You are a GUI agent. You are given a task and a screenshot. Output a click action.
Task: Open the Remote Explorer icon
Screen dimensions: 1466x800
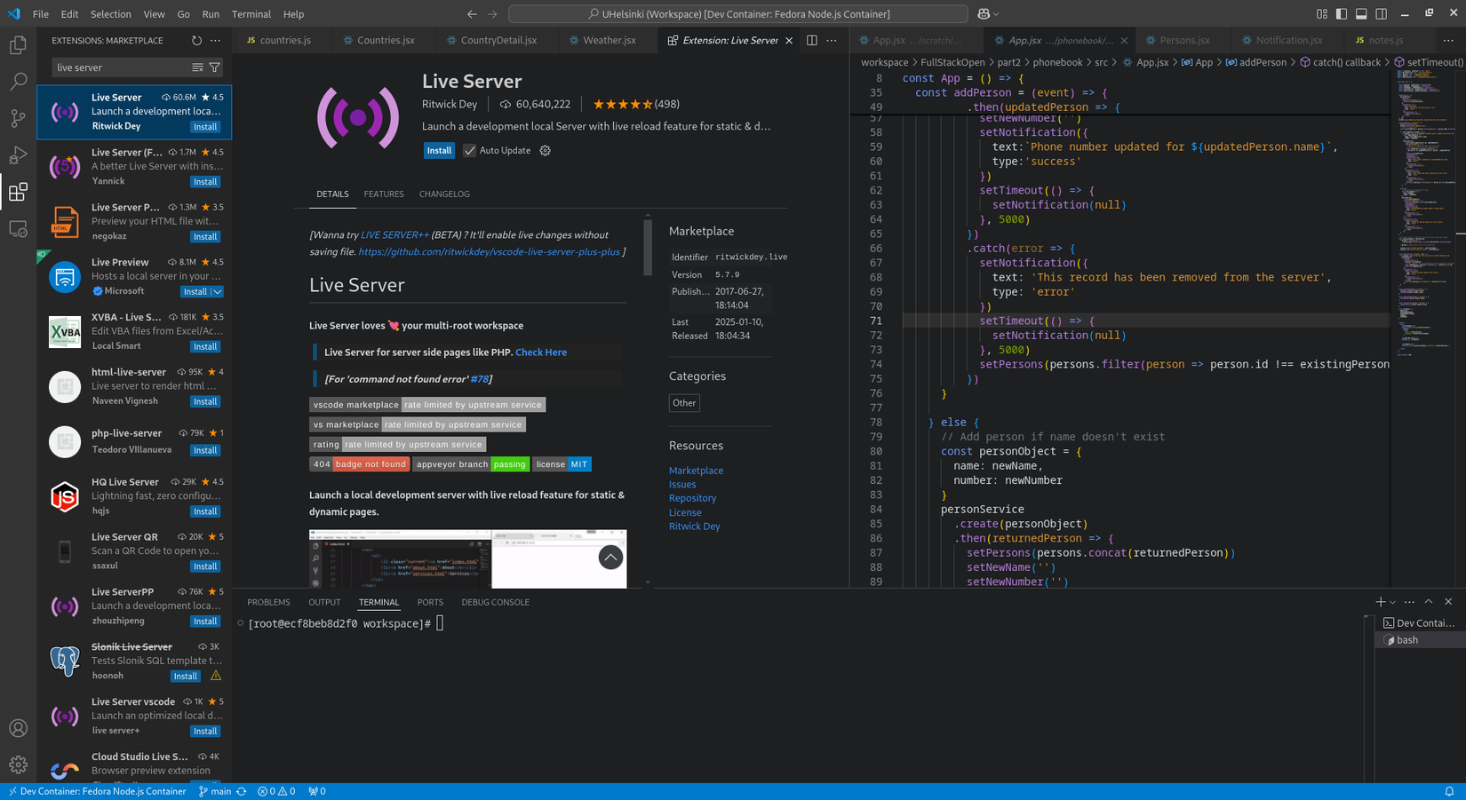click(x=18, y=228)
